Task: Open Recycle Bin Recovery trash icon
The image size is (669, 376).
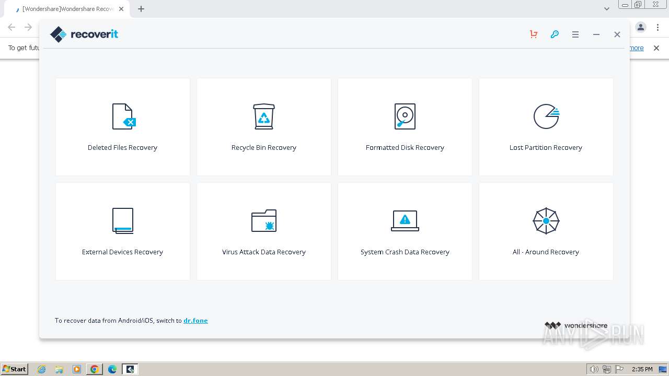Action: [264, 116]
